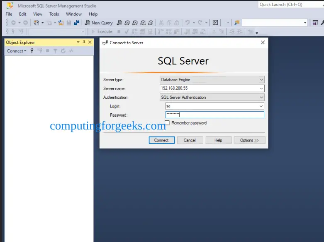Click the Analysis Services DMX Query icon

click(x=135, y=23)
